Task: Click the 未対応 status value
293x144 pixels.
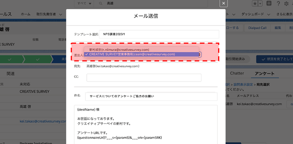Action: point(25,84)
